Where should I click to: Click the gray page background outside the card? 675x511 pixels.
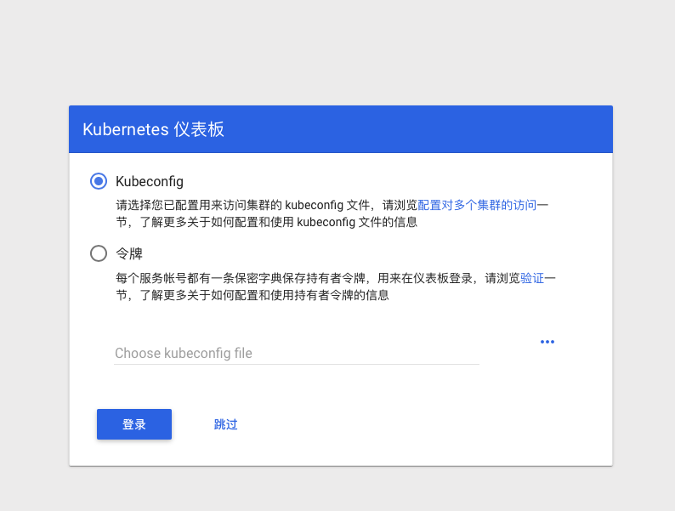pyautogui.click(x=340, y=51)
